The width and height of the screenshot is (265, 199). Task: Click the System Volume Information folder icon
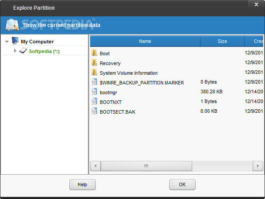click(94, 72)
